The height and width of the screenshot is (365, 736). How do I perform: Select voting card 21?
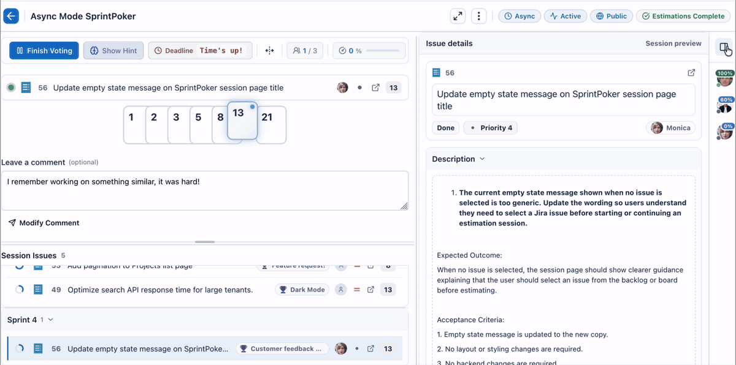pyautogui.click(x=271, y=125)
